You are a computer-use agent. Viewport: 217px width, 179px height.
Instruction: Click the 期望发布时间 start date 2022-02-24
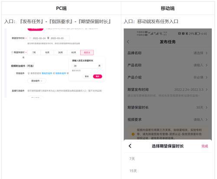(39, 38)
